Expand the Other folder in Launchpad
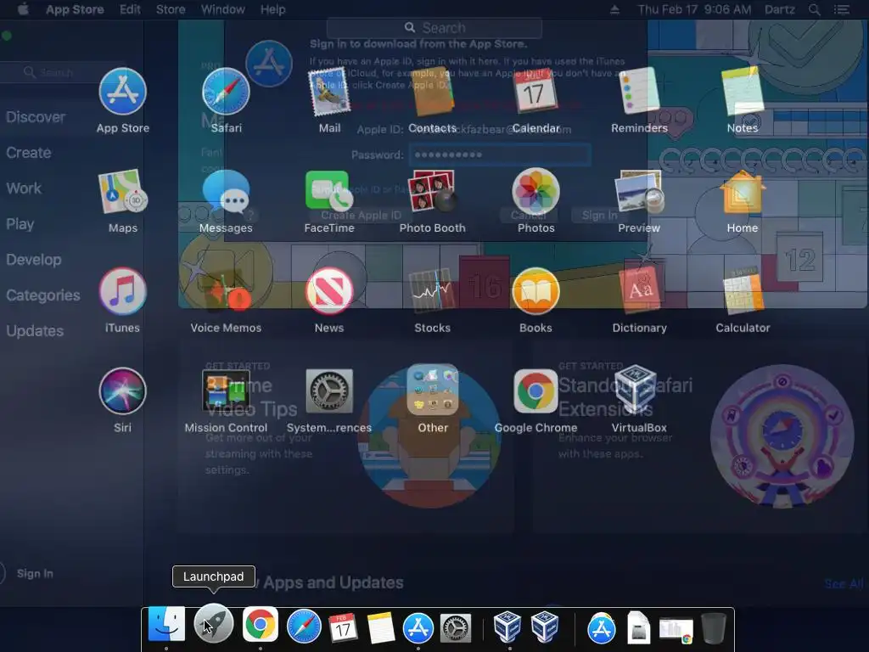The width and height of the screenshot is (869, 652). pyautogui.click(x=432, y=390)
